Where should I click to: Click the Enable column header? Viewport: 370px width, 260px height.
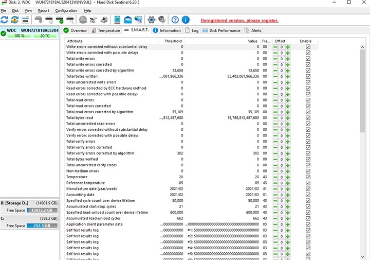308,41
